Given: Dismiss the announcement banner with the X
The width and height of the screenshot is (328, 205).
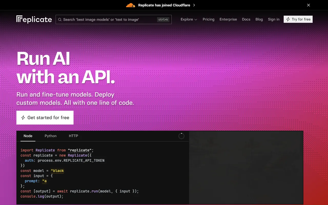Looking at the screenshot, I should (x=309, y=5).
